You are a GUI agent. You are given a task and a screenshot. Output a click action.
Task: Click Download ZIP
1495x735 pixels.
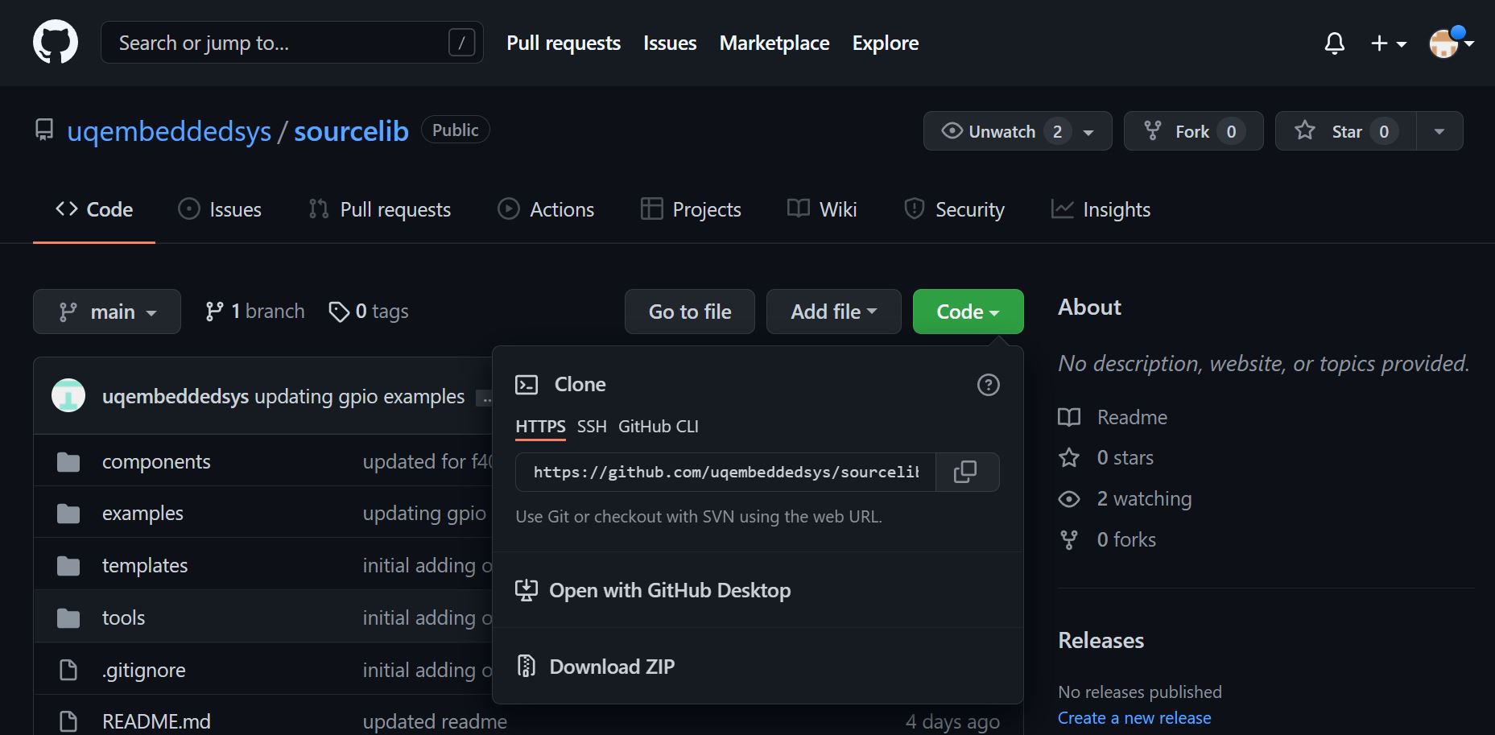[x=596, y=667]
